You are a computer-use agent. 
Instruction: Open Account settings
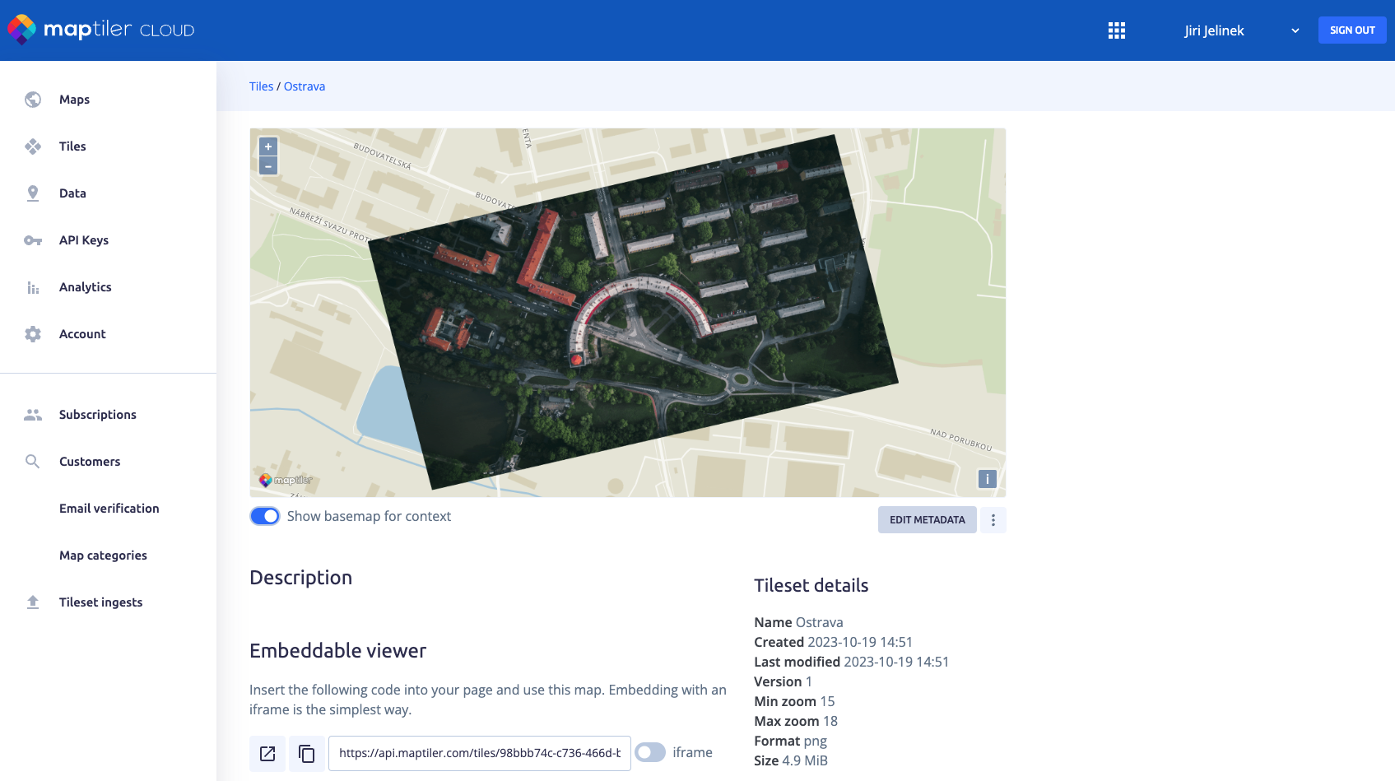pyautogui.click(x=82, y=334)
